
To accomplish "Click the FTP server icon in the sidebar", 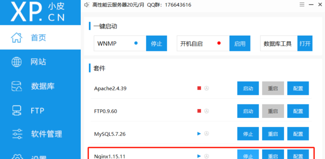I will 16,110.
